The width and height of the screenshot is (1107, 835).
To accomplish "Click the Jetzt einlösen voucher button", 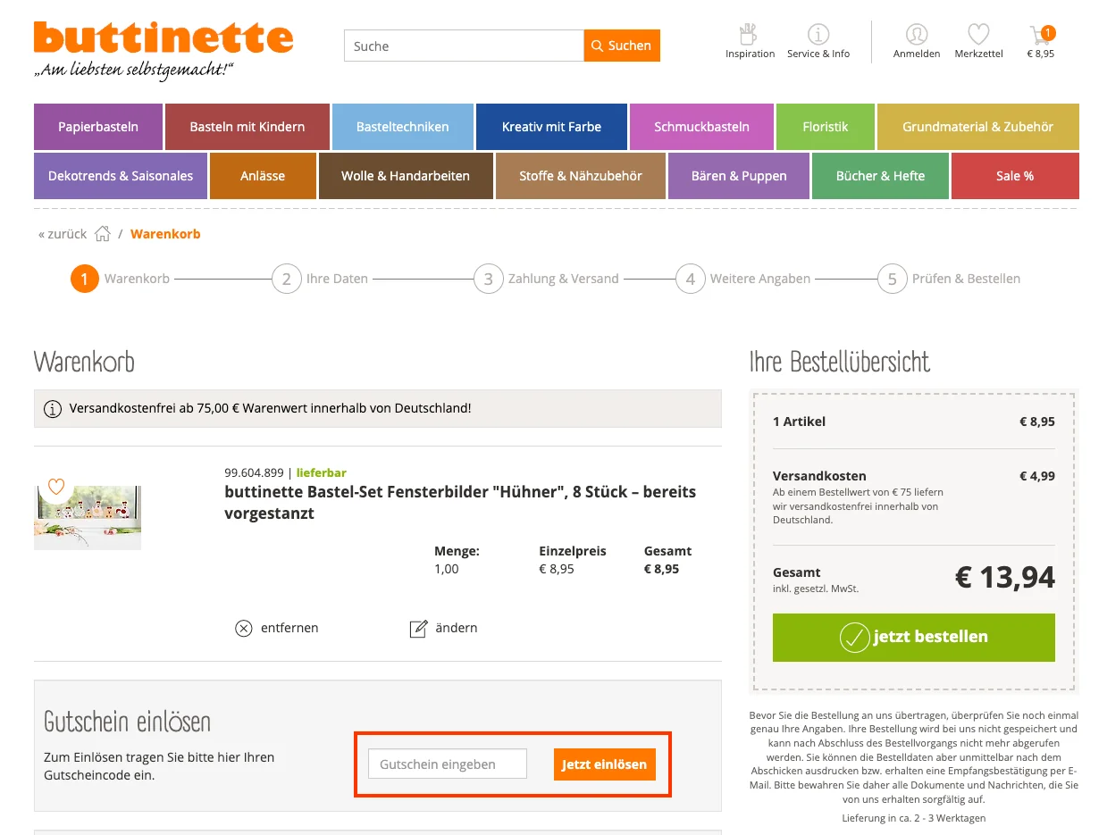I will click(604, 764).
